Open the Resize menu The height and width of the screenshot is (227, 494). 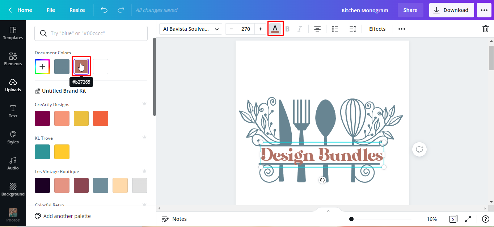pos(77,10)
